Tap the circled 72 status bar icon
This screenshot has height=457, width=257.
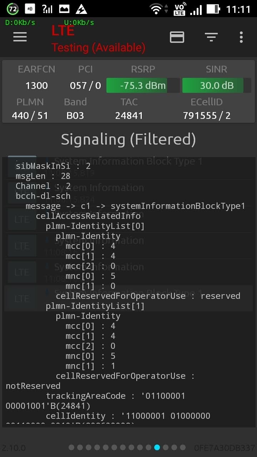[x=12, y=9]
